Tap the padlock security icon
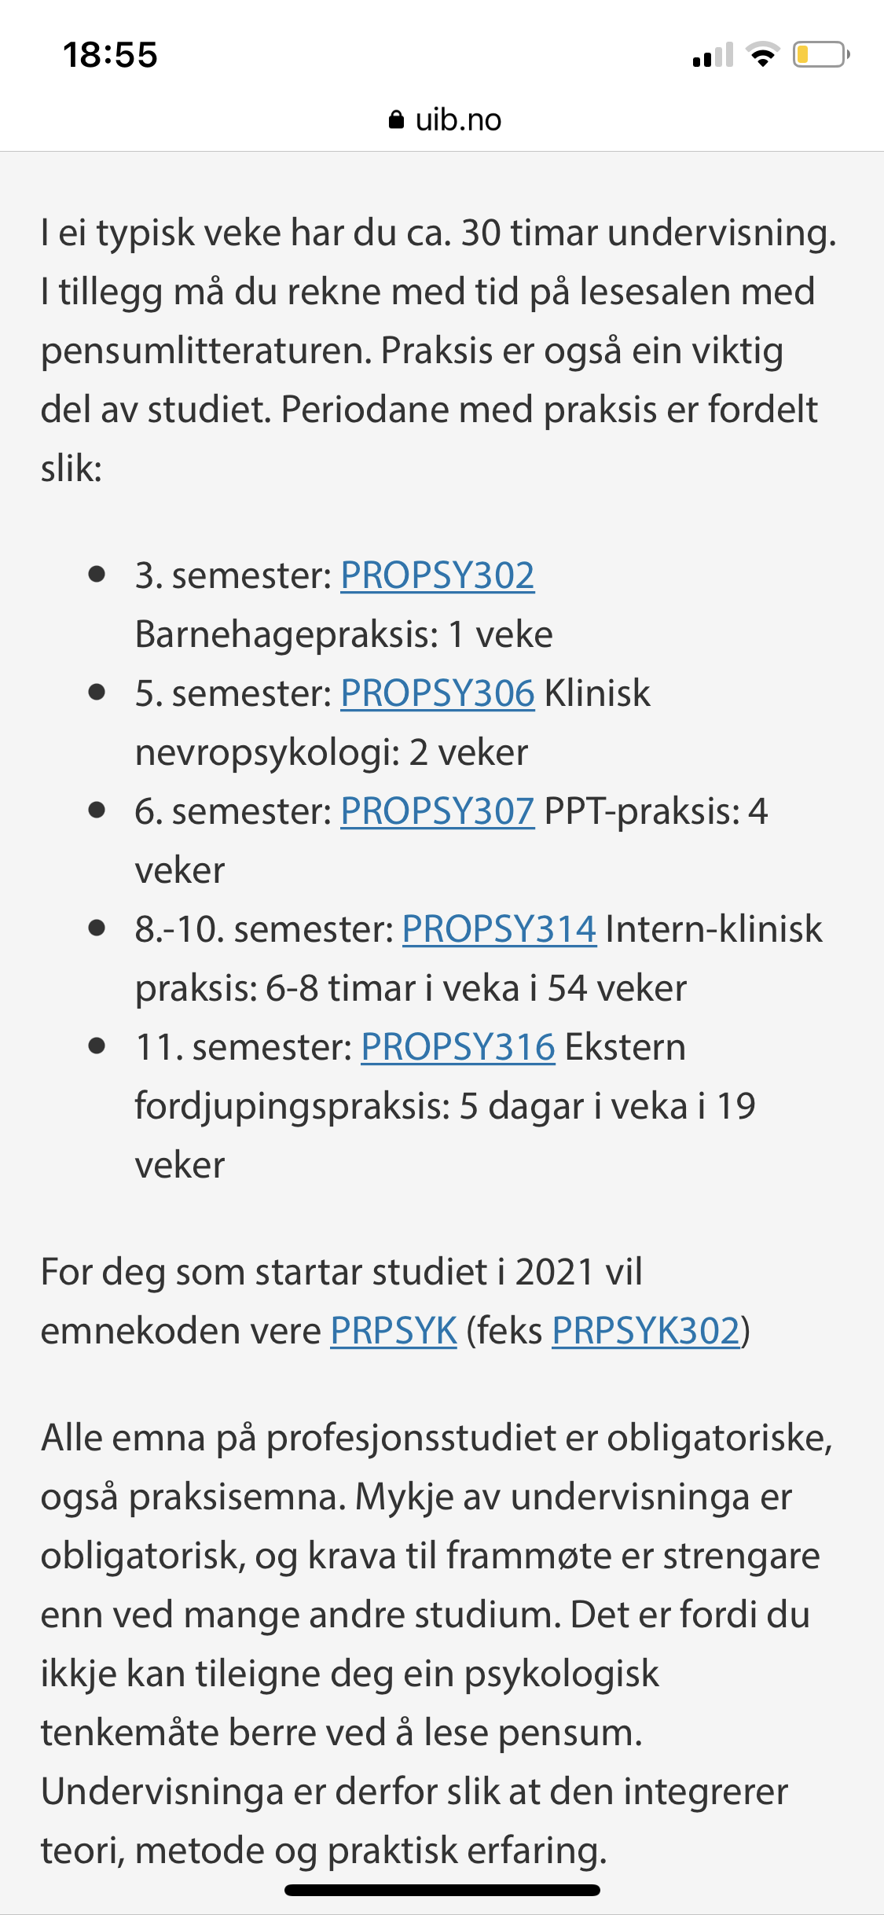 click(397, 120)
